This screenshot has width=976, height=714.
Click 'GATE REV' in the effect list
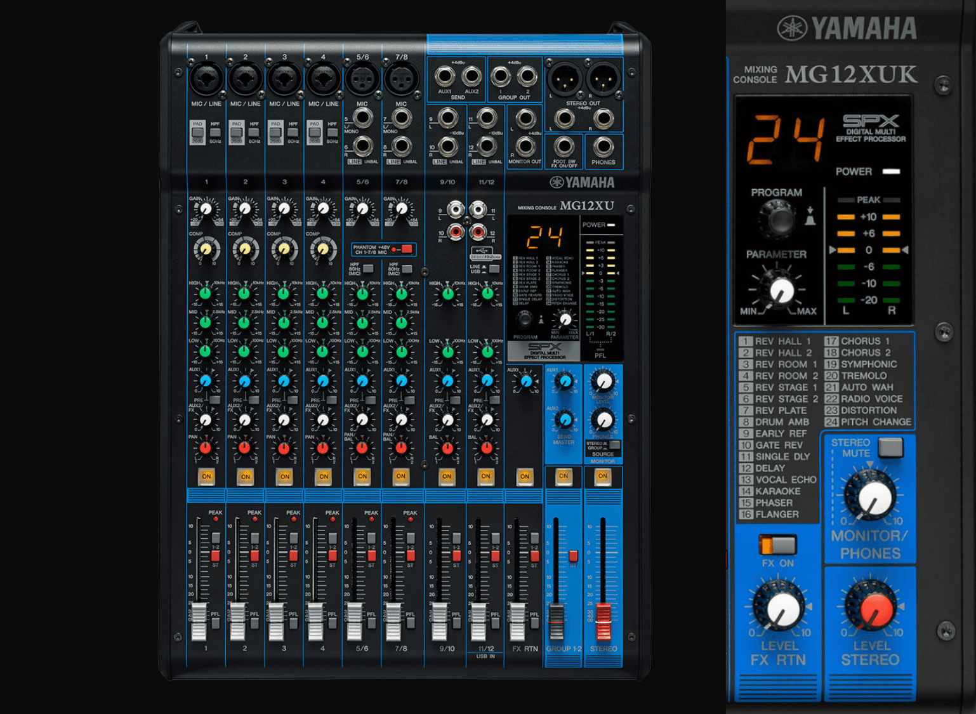click(x=779, y=445)
